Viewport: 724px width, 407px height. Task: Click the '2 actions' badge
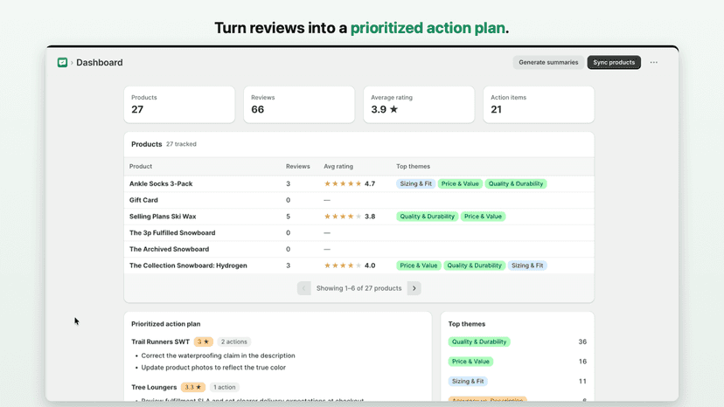(234, 342)
